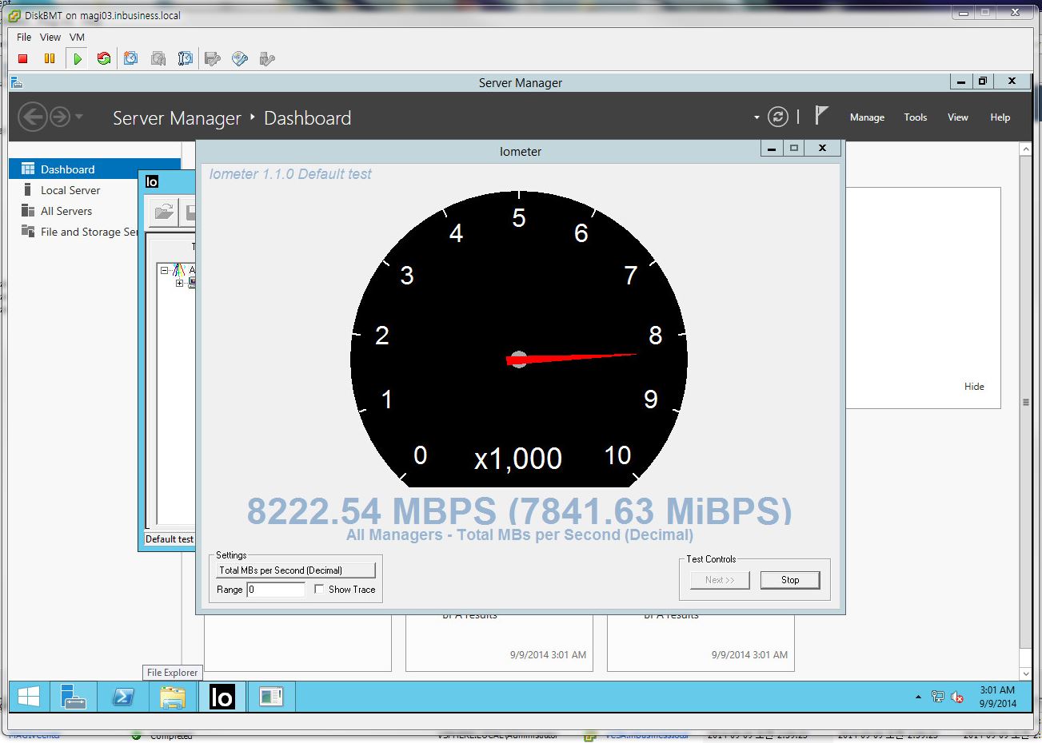The width and height of the screenshot is (1042, 743).
Task: Click the last taskbar app icon
Action: coord(271,697)
